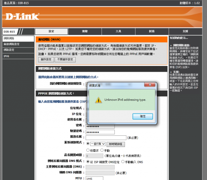
Task: Open the 一直打開 schedule dropdown
Action: pyautogui.click(x=98, y=144)
